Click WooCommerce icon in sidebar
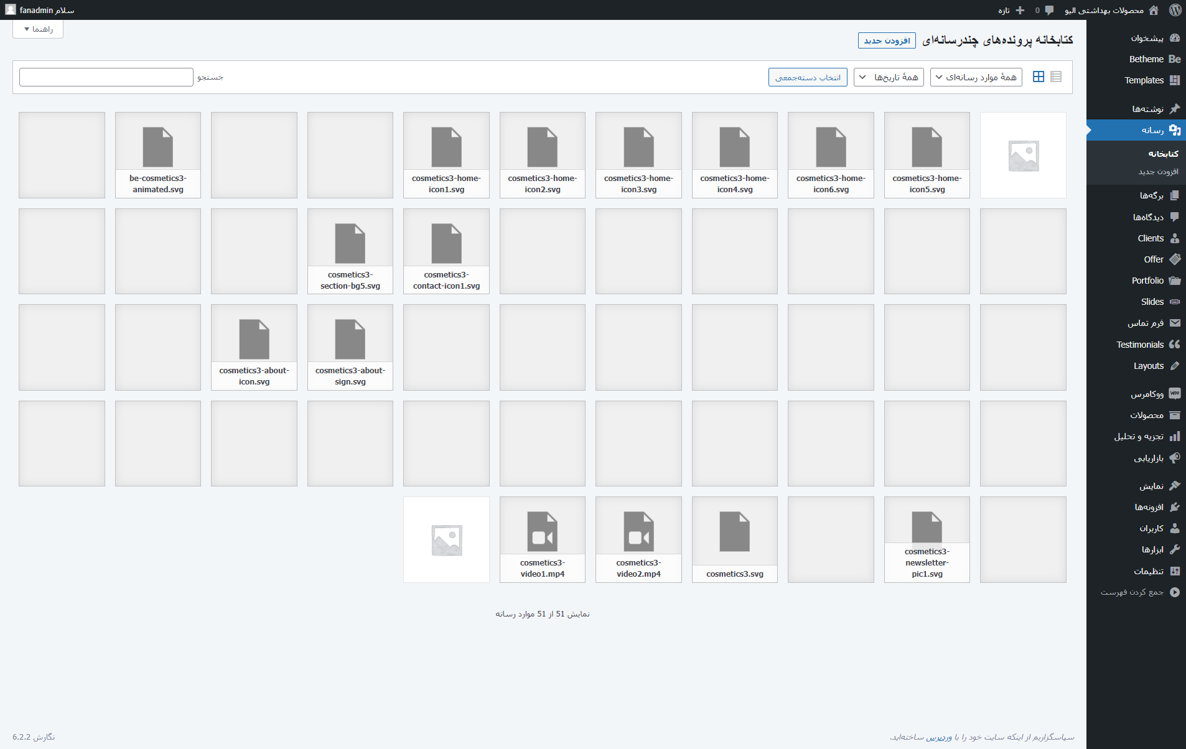This screenshot has height=749, width=1186. click(1175, 394)
